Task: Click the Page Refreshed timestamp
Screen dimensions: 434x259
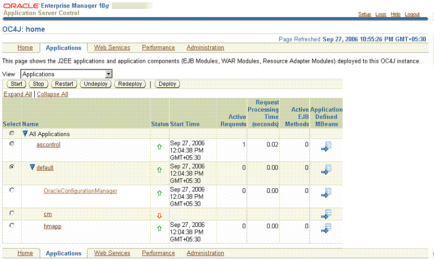Action: click(352, 39)
